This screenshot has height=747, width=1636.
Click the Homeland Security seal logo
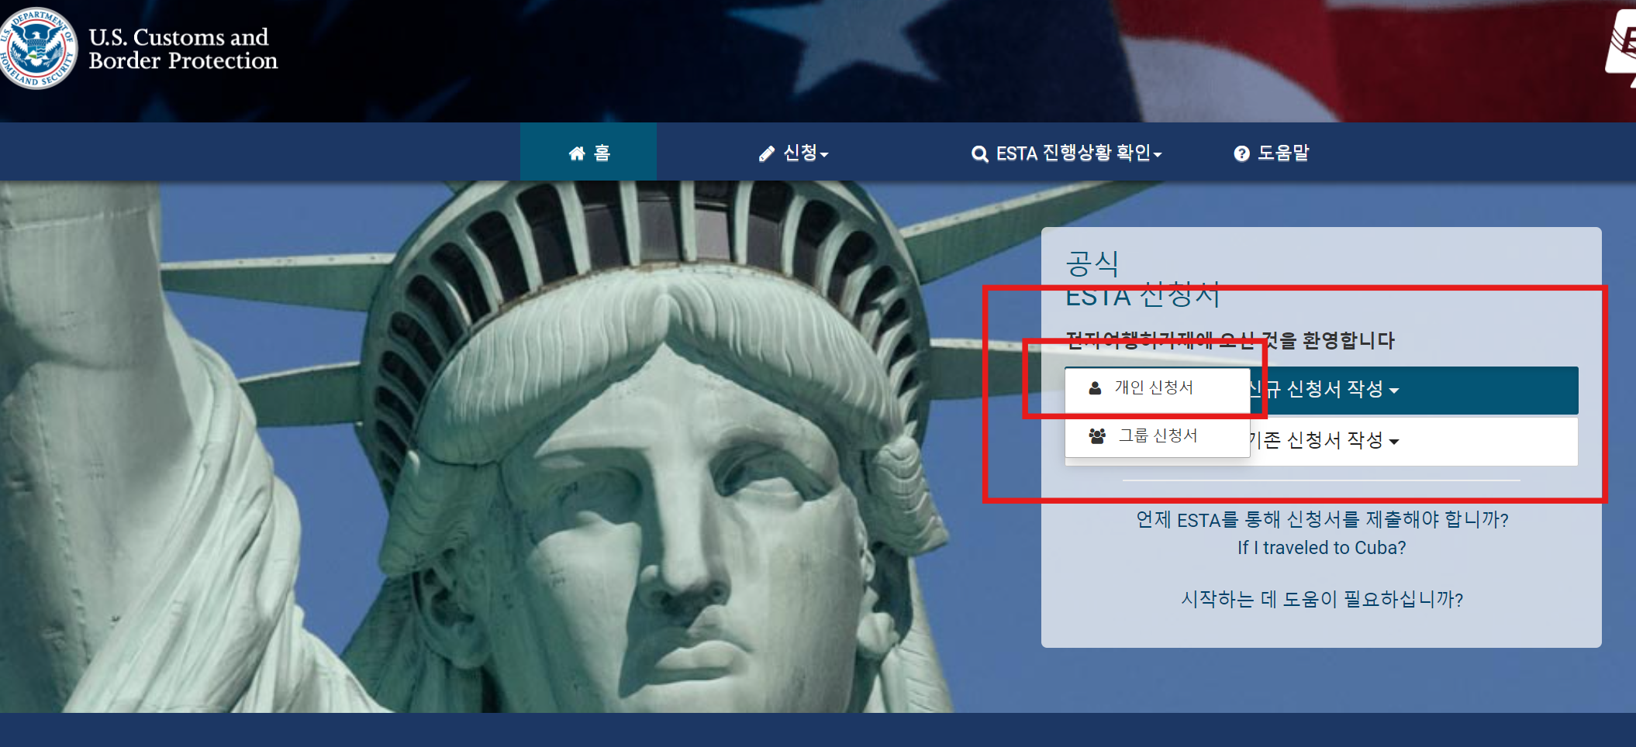click(x=36, y=48)
